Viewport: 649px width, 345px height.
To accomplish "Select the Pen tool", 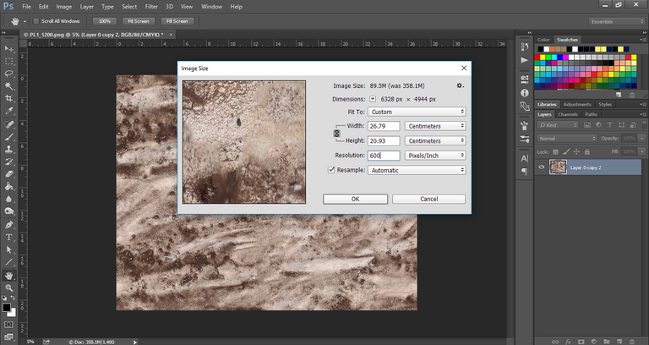I will pyautogui.click(x=9, y=225).
